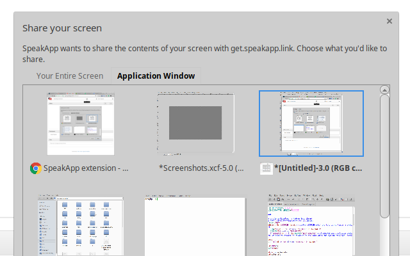410x256 pixels.
Task: Select the highlighted [Untitled]-3.0 window thumbnail
Action: [x=311, y=124]
